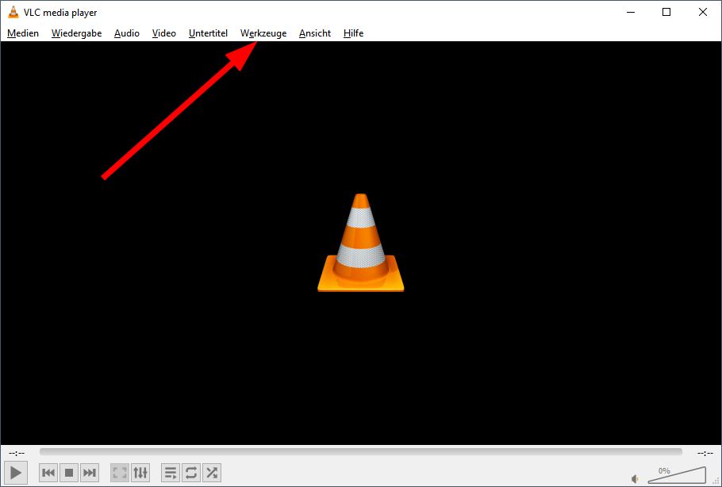Open the extended settings equalizer icon

coord(141,472)
